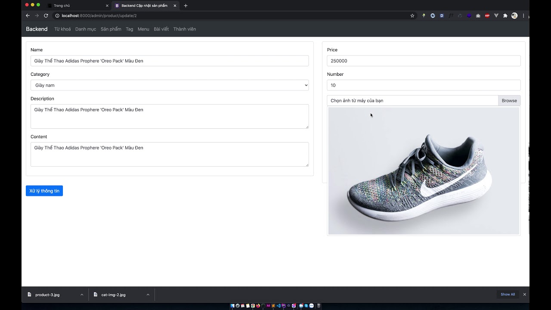Expand options for product-3.jpg download

coord(82,294)
